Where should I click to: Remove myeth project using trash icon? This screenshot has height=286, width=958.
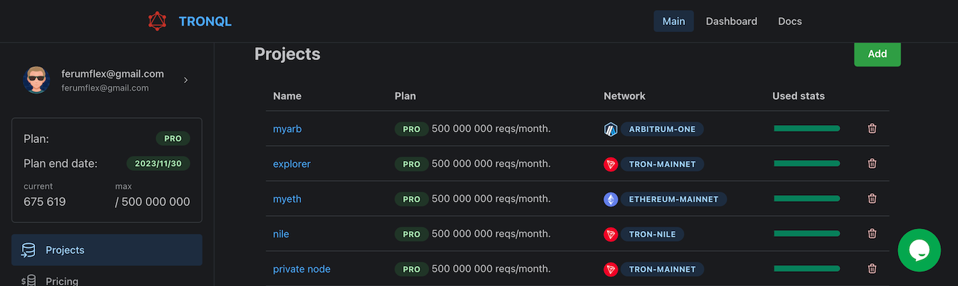click(872, 199)
